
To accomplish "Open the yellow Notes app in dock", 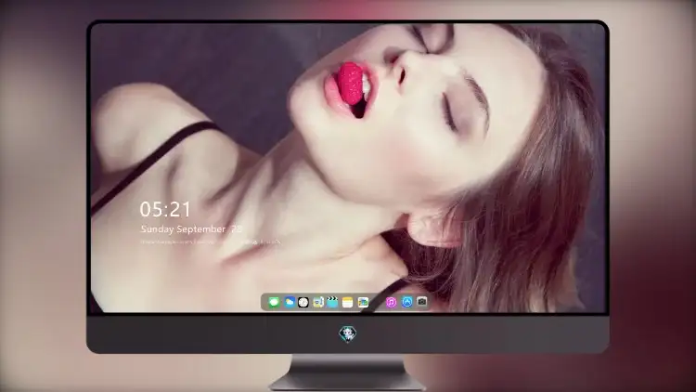I will (348, 302).
